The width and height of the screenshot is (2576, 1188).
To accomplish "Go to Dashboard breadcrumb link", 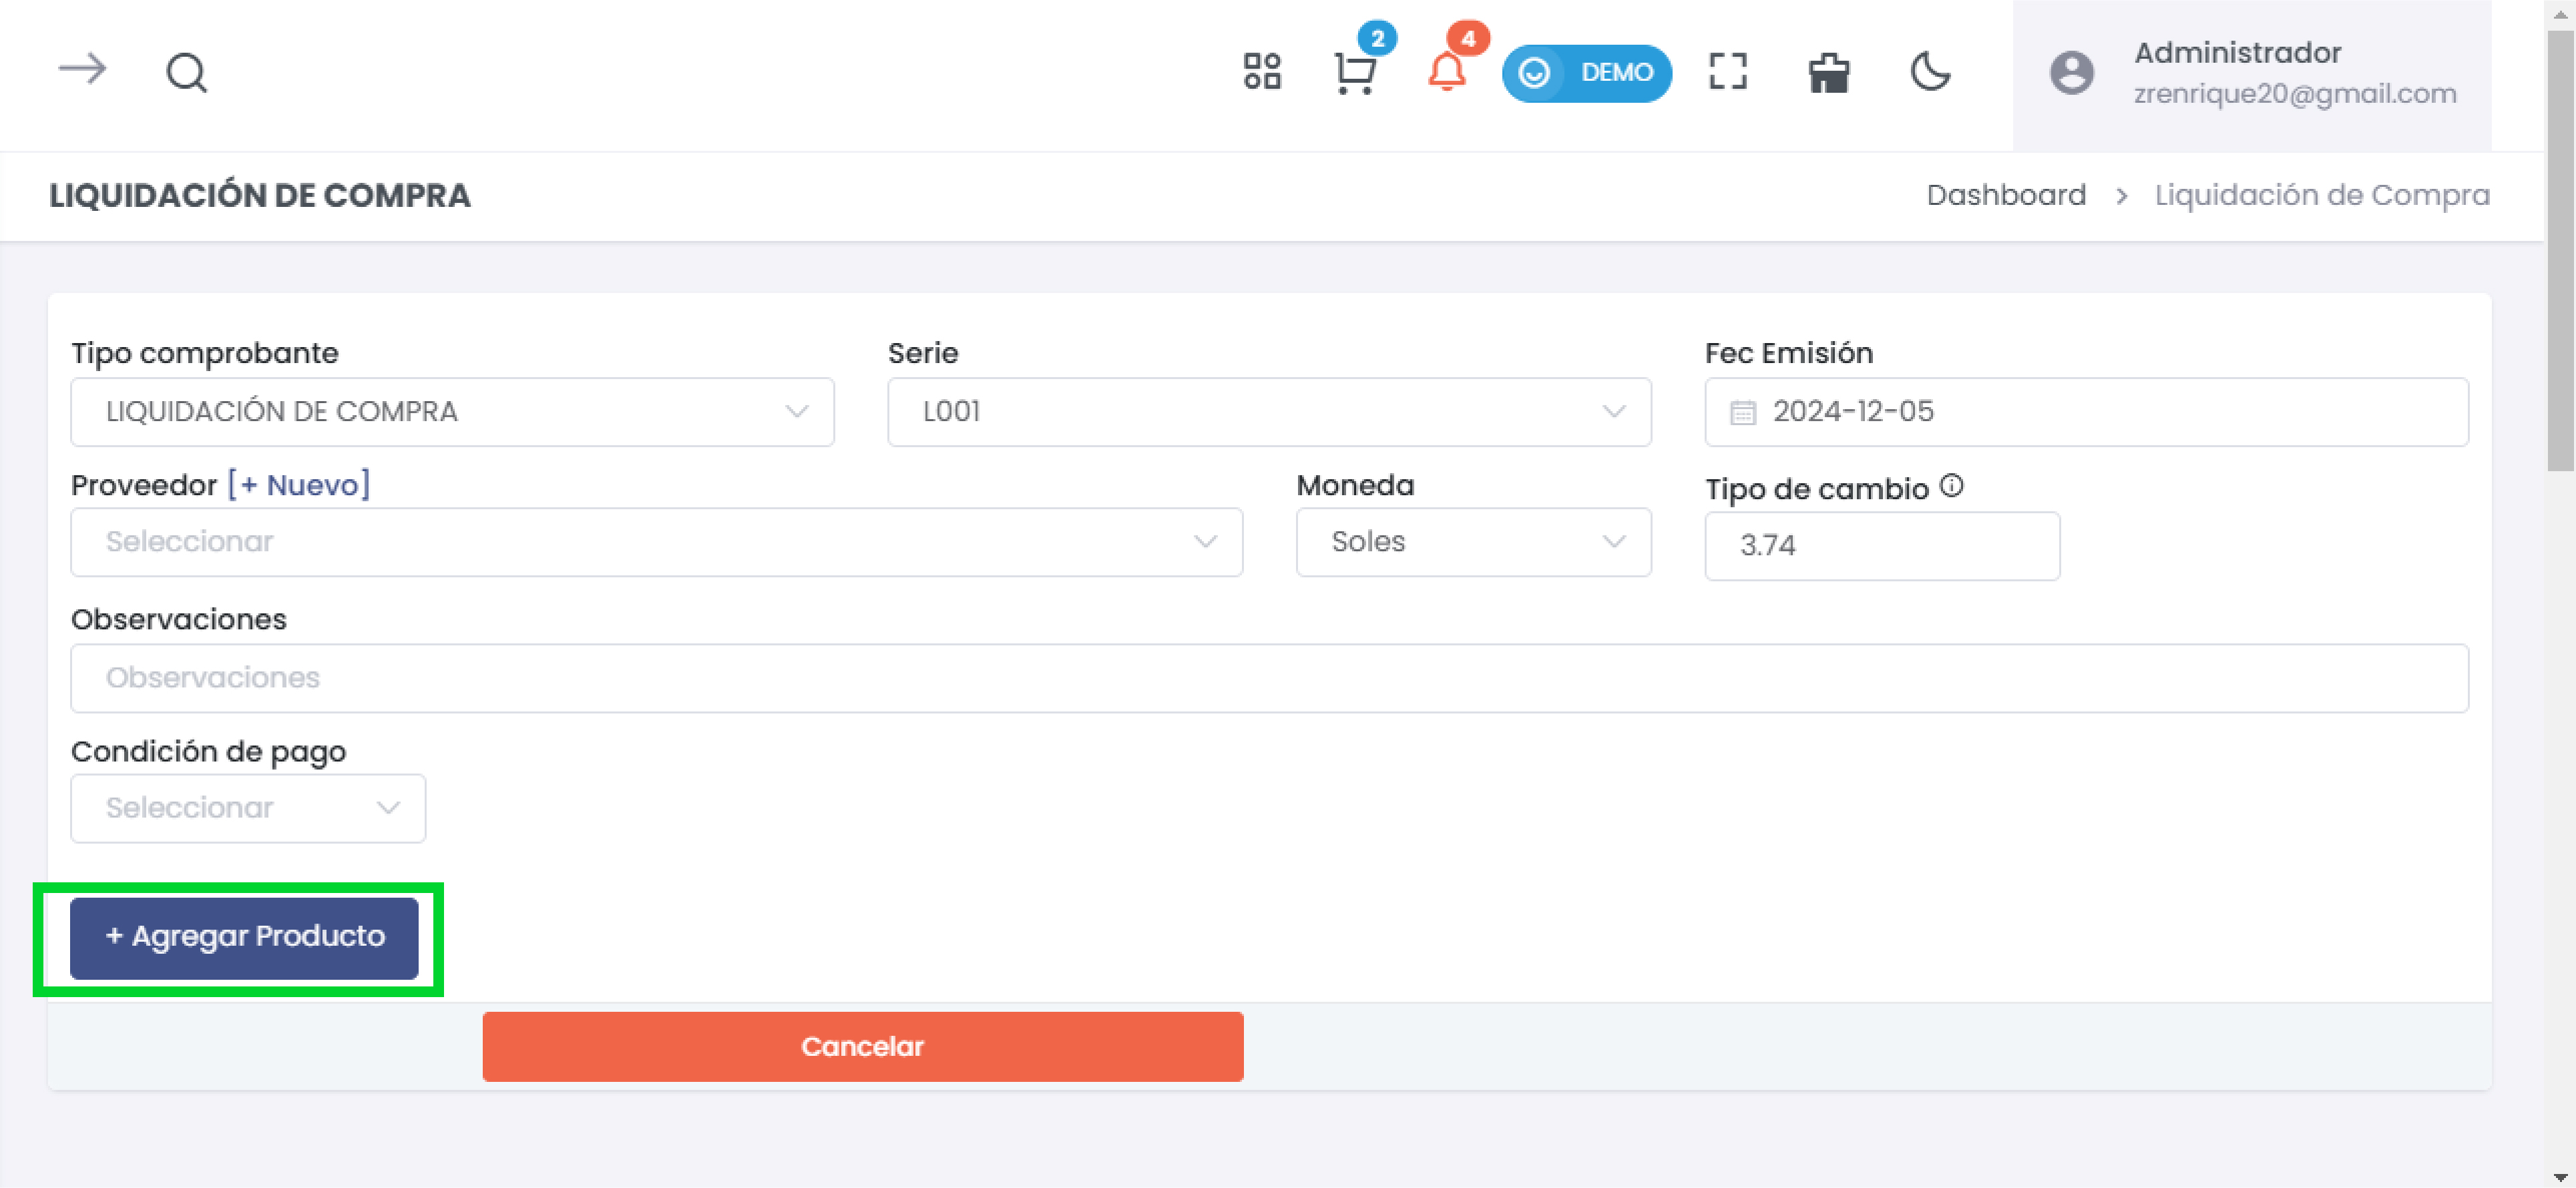I will (2006, 195).
